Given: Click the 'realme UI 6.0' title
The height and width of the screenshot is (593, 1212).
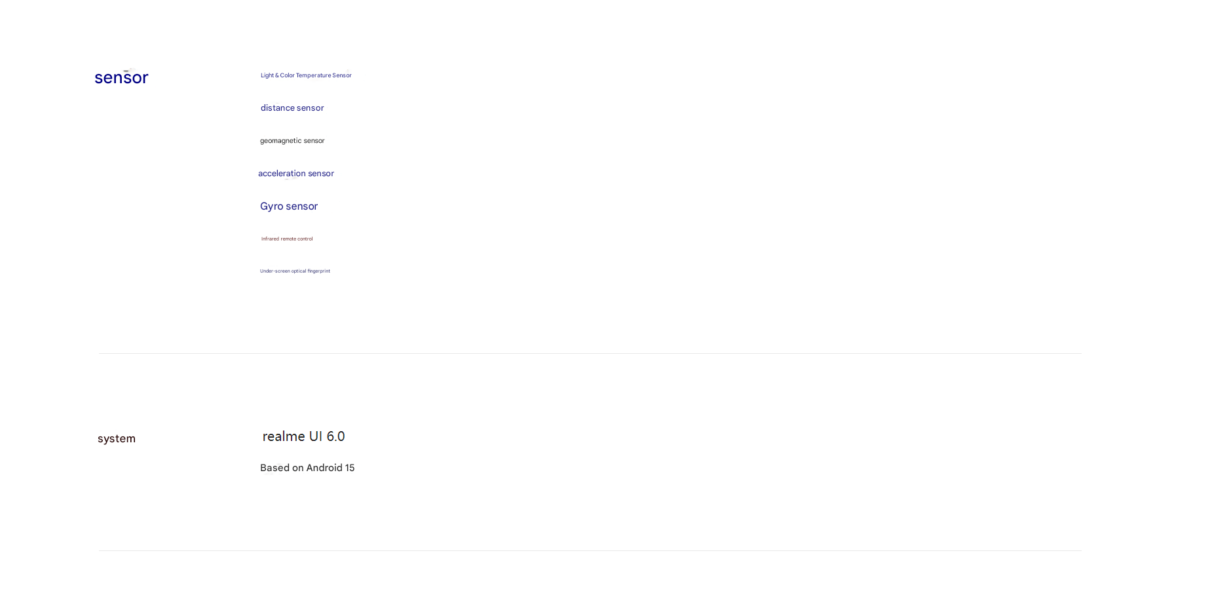Looking at the screenshot, I should pos(303,436).
